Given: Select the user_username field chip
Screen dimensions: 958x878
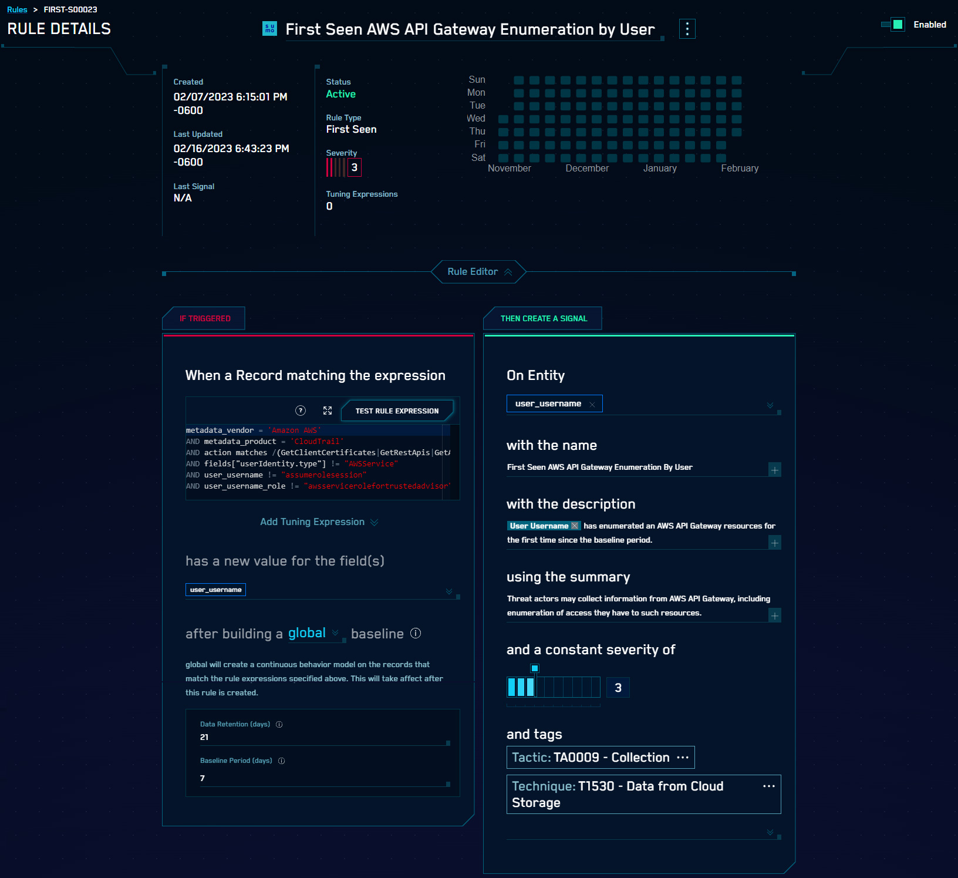Looking at the screenshot, I should [x=215, y=590].
